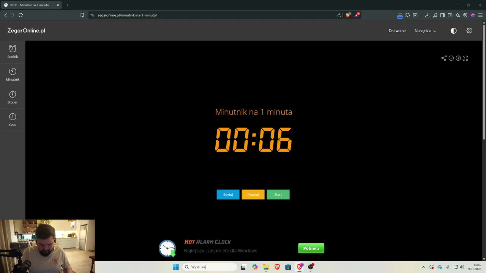The height and width of the screenshot is (273, 486).
Task: Open File Explorer from taskbar
Action: tap(266, 267)
